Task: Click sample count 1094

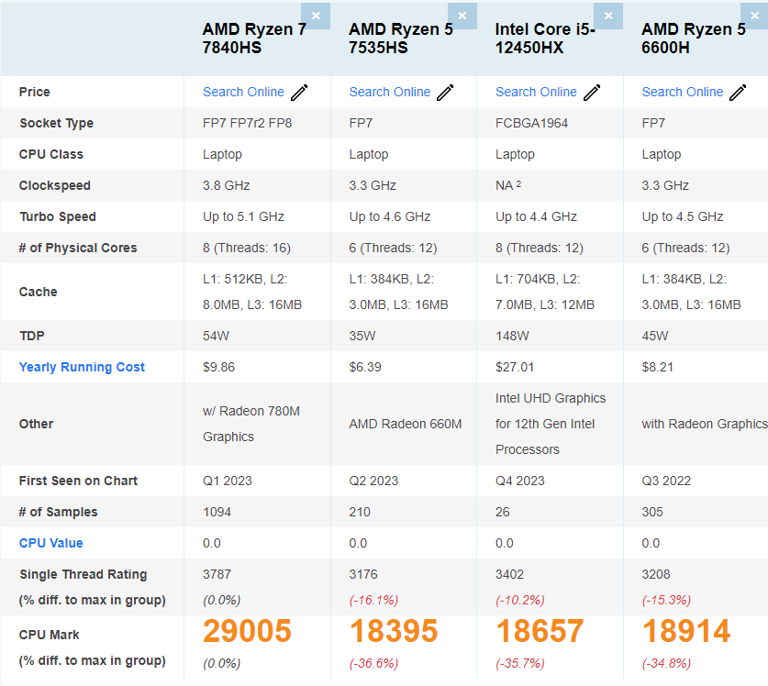Action: pos(217,512)
